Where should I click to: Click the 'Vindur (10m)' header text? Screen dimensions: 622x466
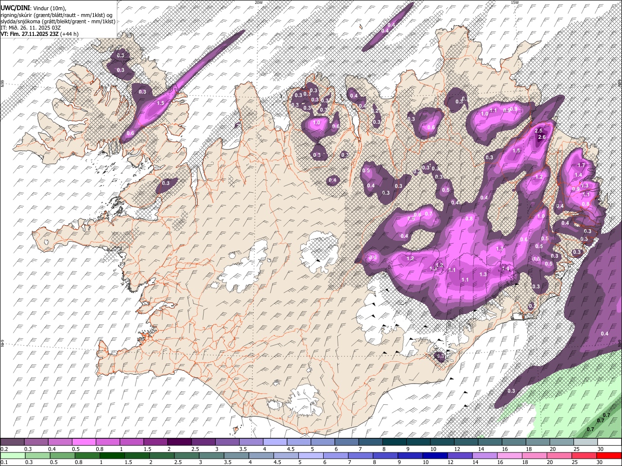(x=49, y=8)
